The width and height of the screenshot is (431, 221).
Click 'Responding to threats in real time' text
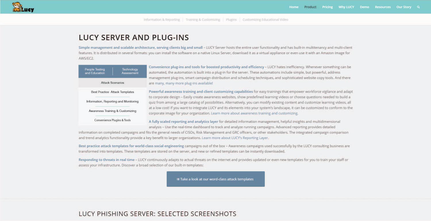[106, 160]
